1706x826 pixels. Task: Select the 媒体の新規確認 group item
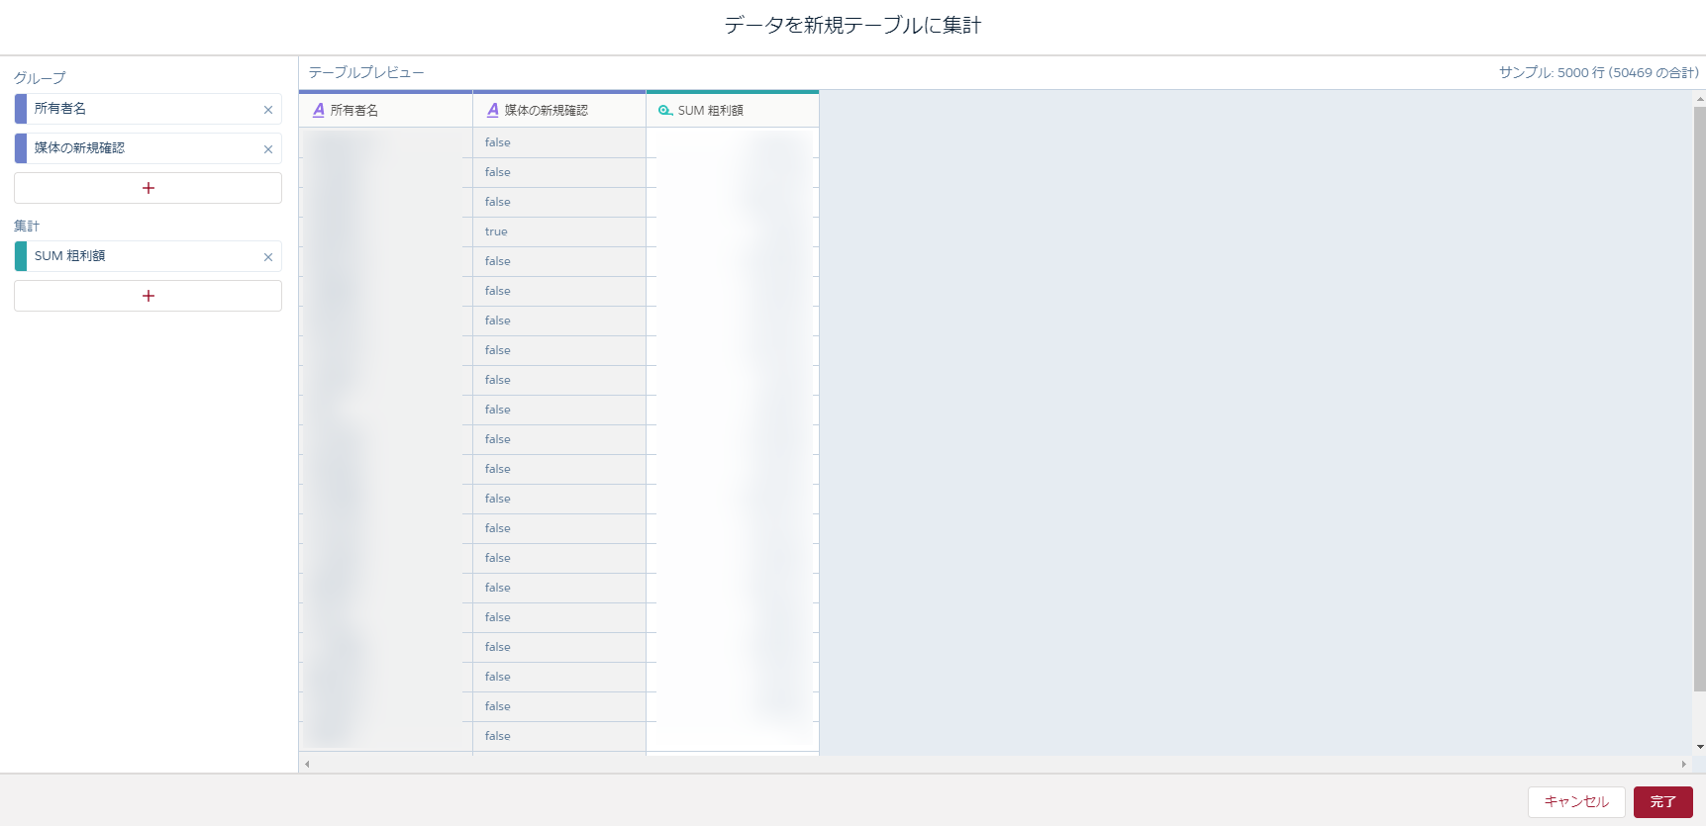[139, 148]
